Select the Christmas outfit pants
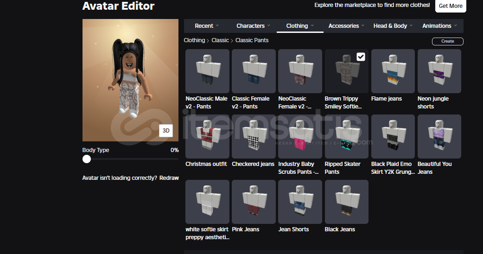This screenshot has height=254, width=483. pos(207,136)
